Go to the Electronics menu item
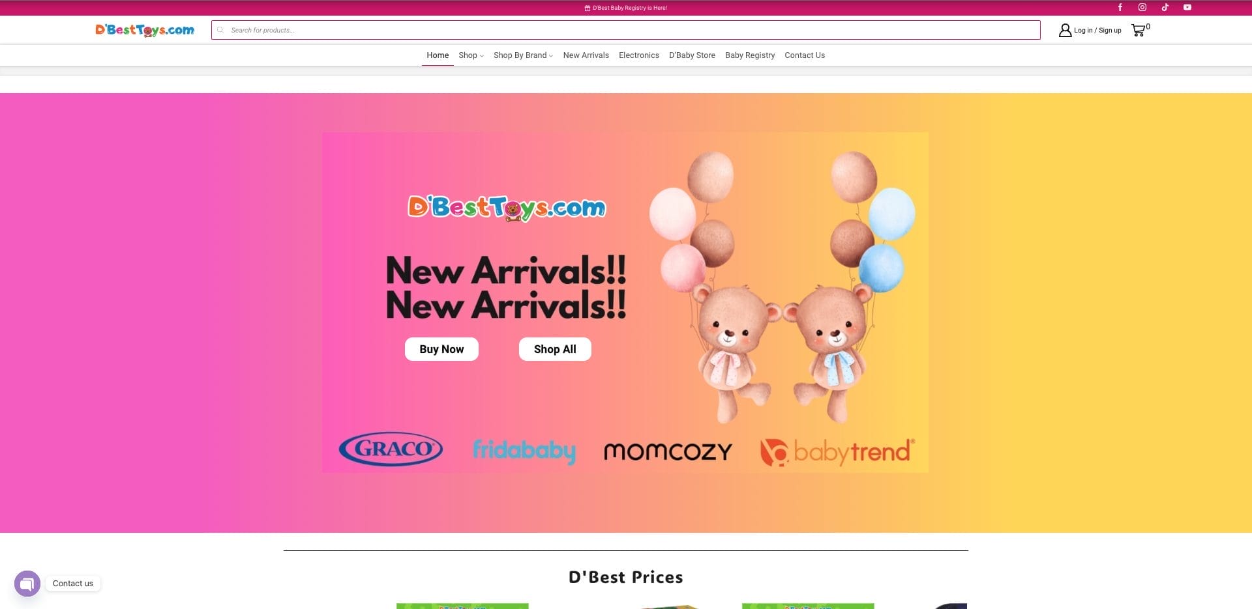This screenshot has width=1252, height=609. (x=639, y=55)
